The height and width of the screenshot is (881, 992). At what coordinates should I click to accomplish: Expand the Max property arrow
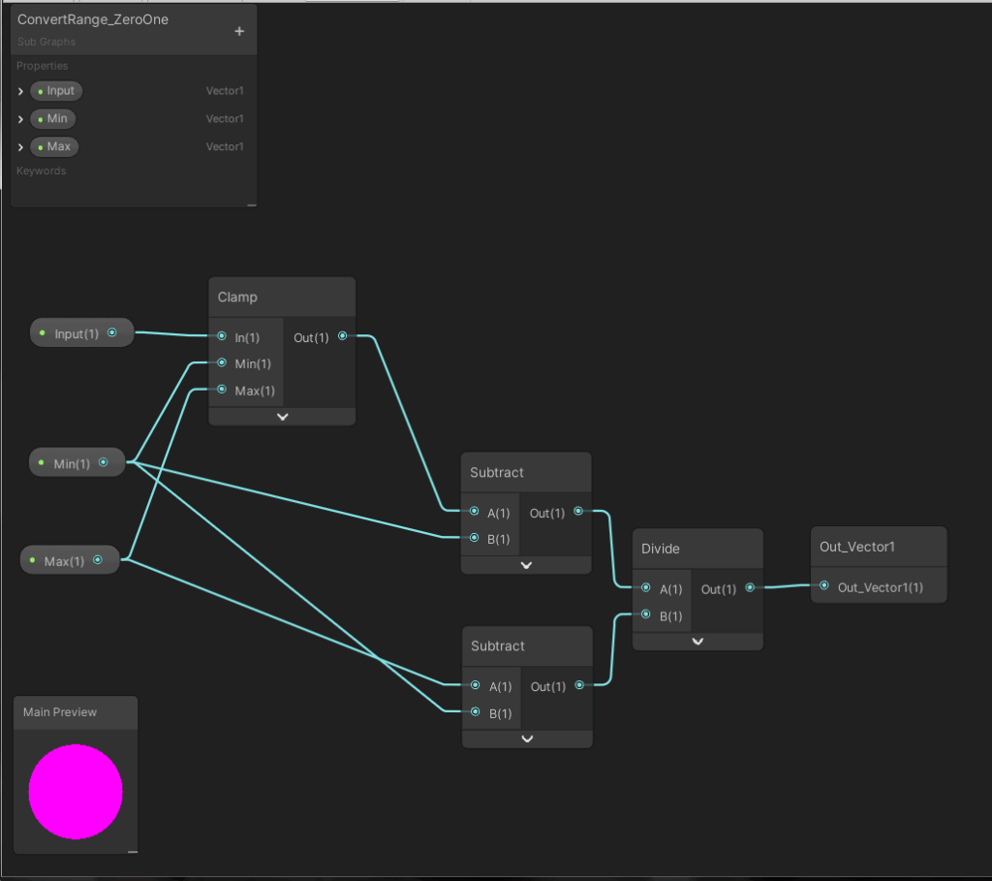pos(20,147)
